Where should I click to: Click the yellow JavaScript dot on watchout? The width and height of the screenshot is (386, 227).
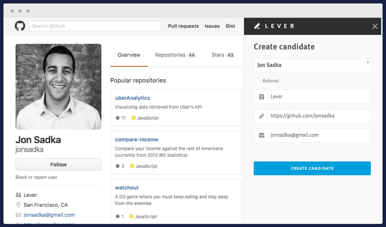(x=131, y=216)
